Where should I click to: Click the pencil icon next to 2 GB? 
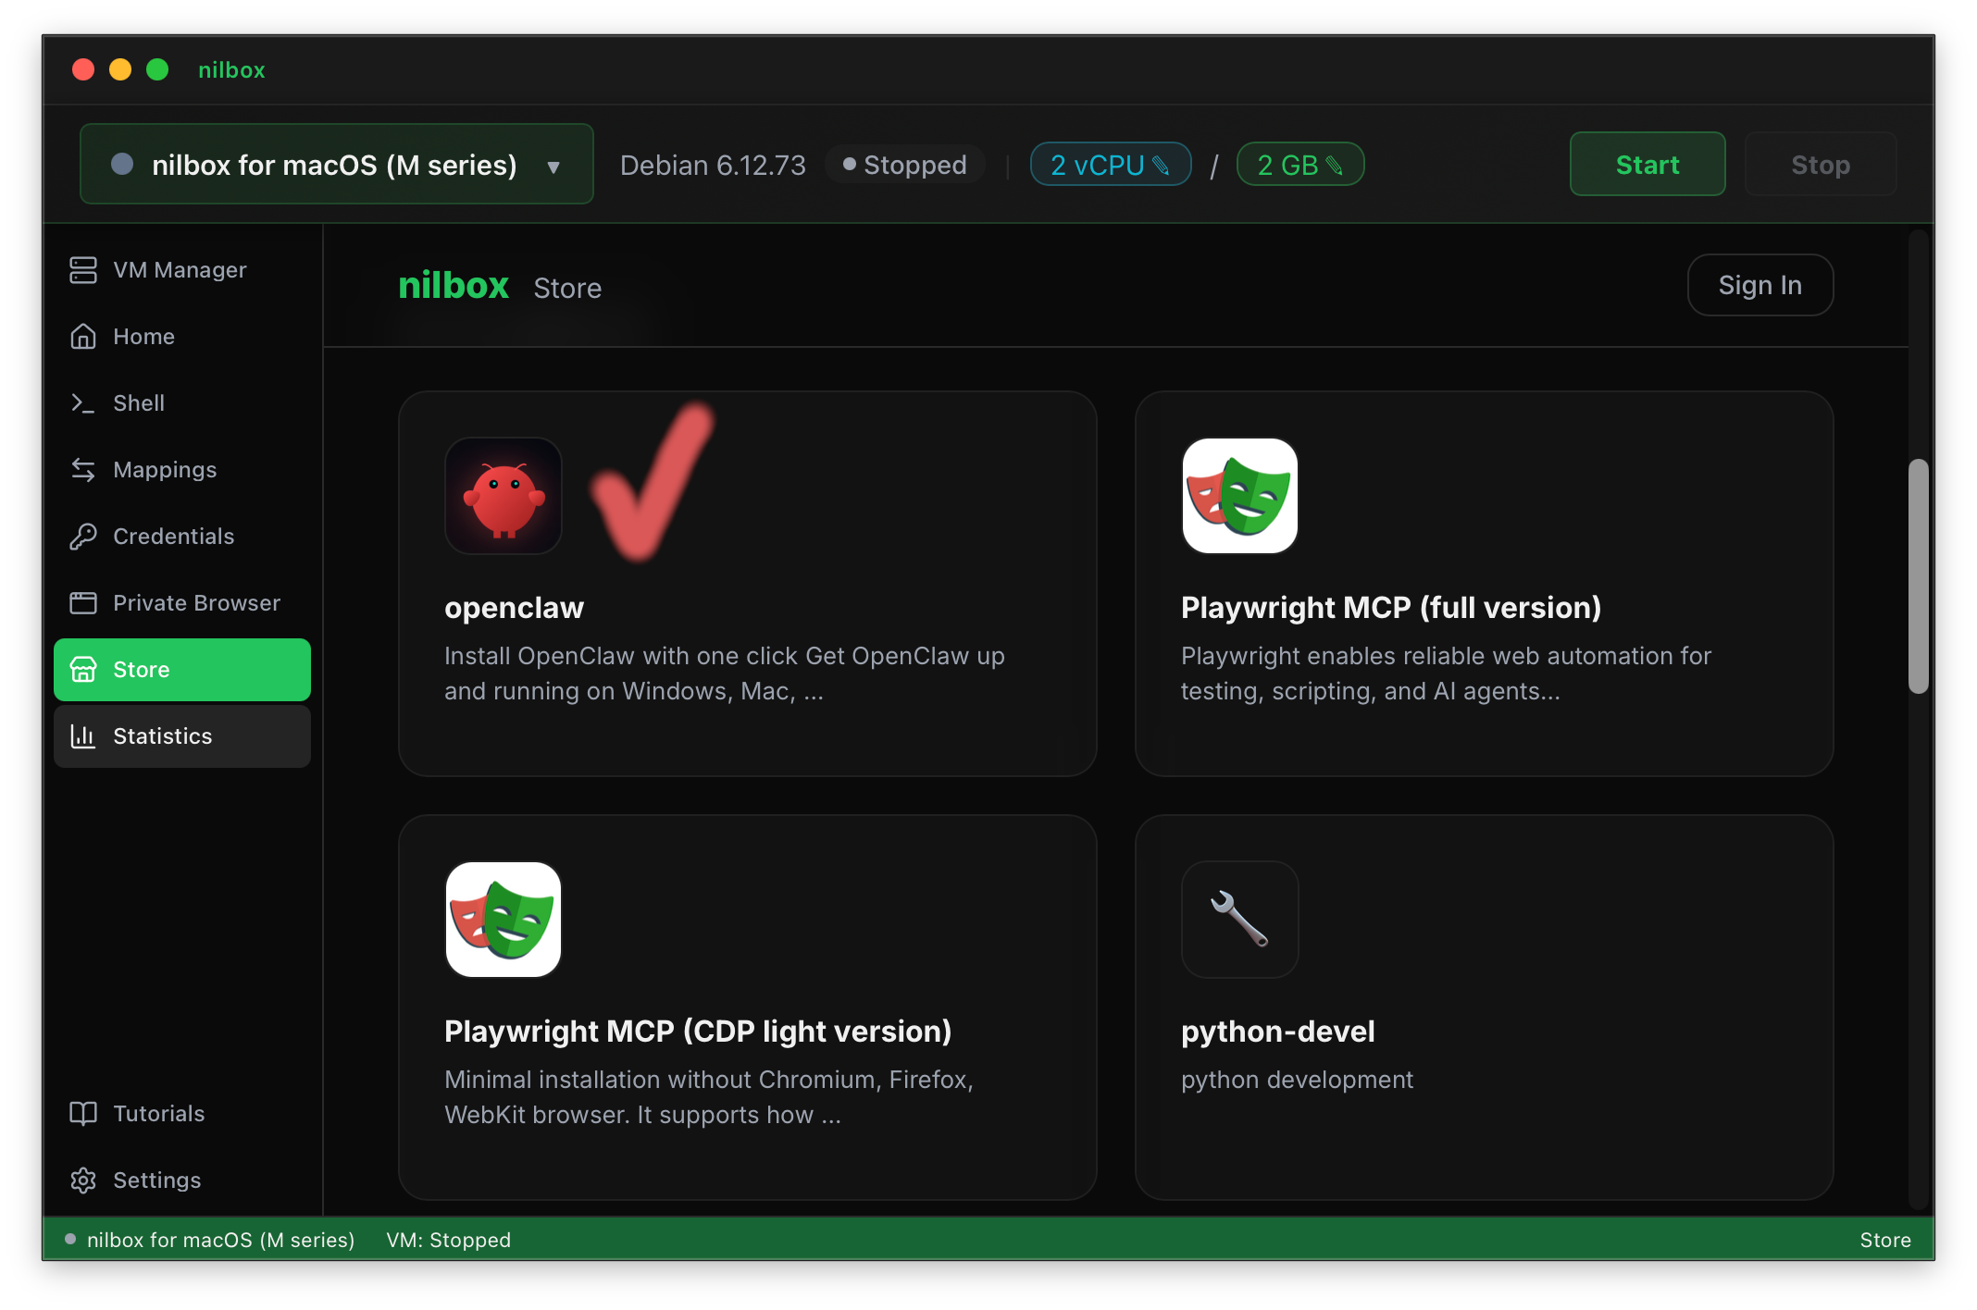coord(1334,166)
